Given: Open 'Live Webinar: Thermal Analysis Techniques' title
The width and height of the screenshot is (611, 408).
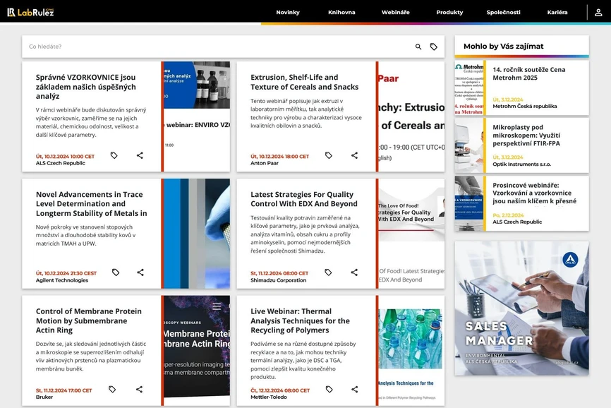Looking at the screenshot, I should 300,320.
